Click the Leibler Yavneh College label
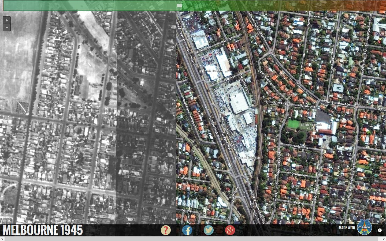 (x=311, y=126)
